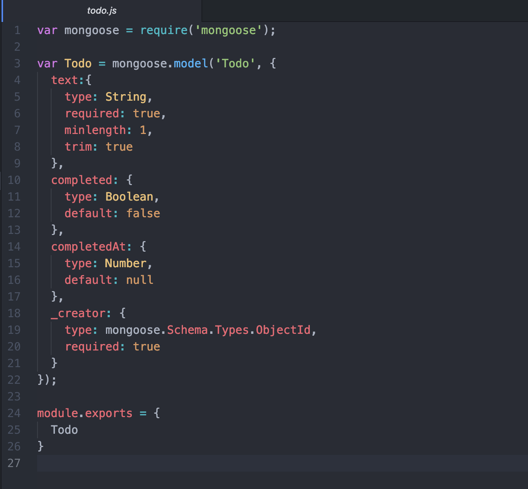
Task: Click line number 1 to select it
Action: pyautogui.click(x=17, y=30)
